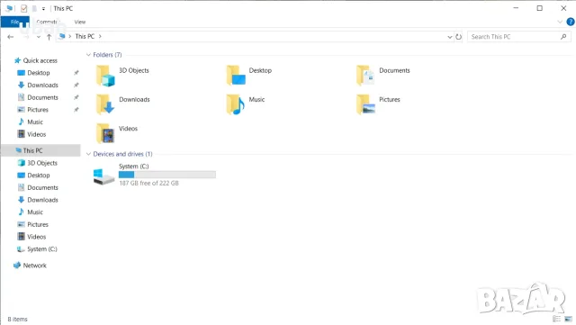Click the properties checkmark in quick access toolbar
This screenshot has height=325, width=576.
[x=24, y=8]
